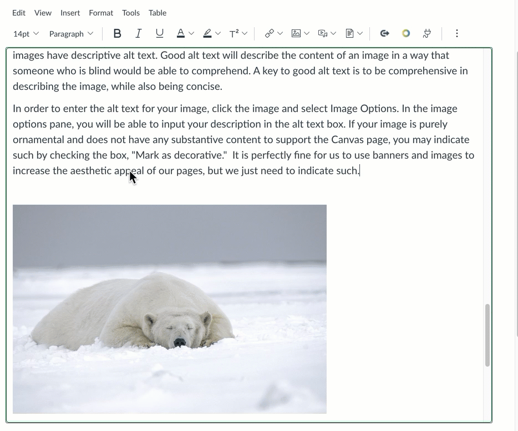
Task: Underline the selected text
Action: click(x=159, y=33)
